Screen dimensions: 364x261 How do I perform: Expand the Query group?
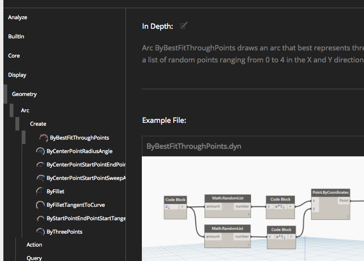click(x=34, y=258)
